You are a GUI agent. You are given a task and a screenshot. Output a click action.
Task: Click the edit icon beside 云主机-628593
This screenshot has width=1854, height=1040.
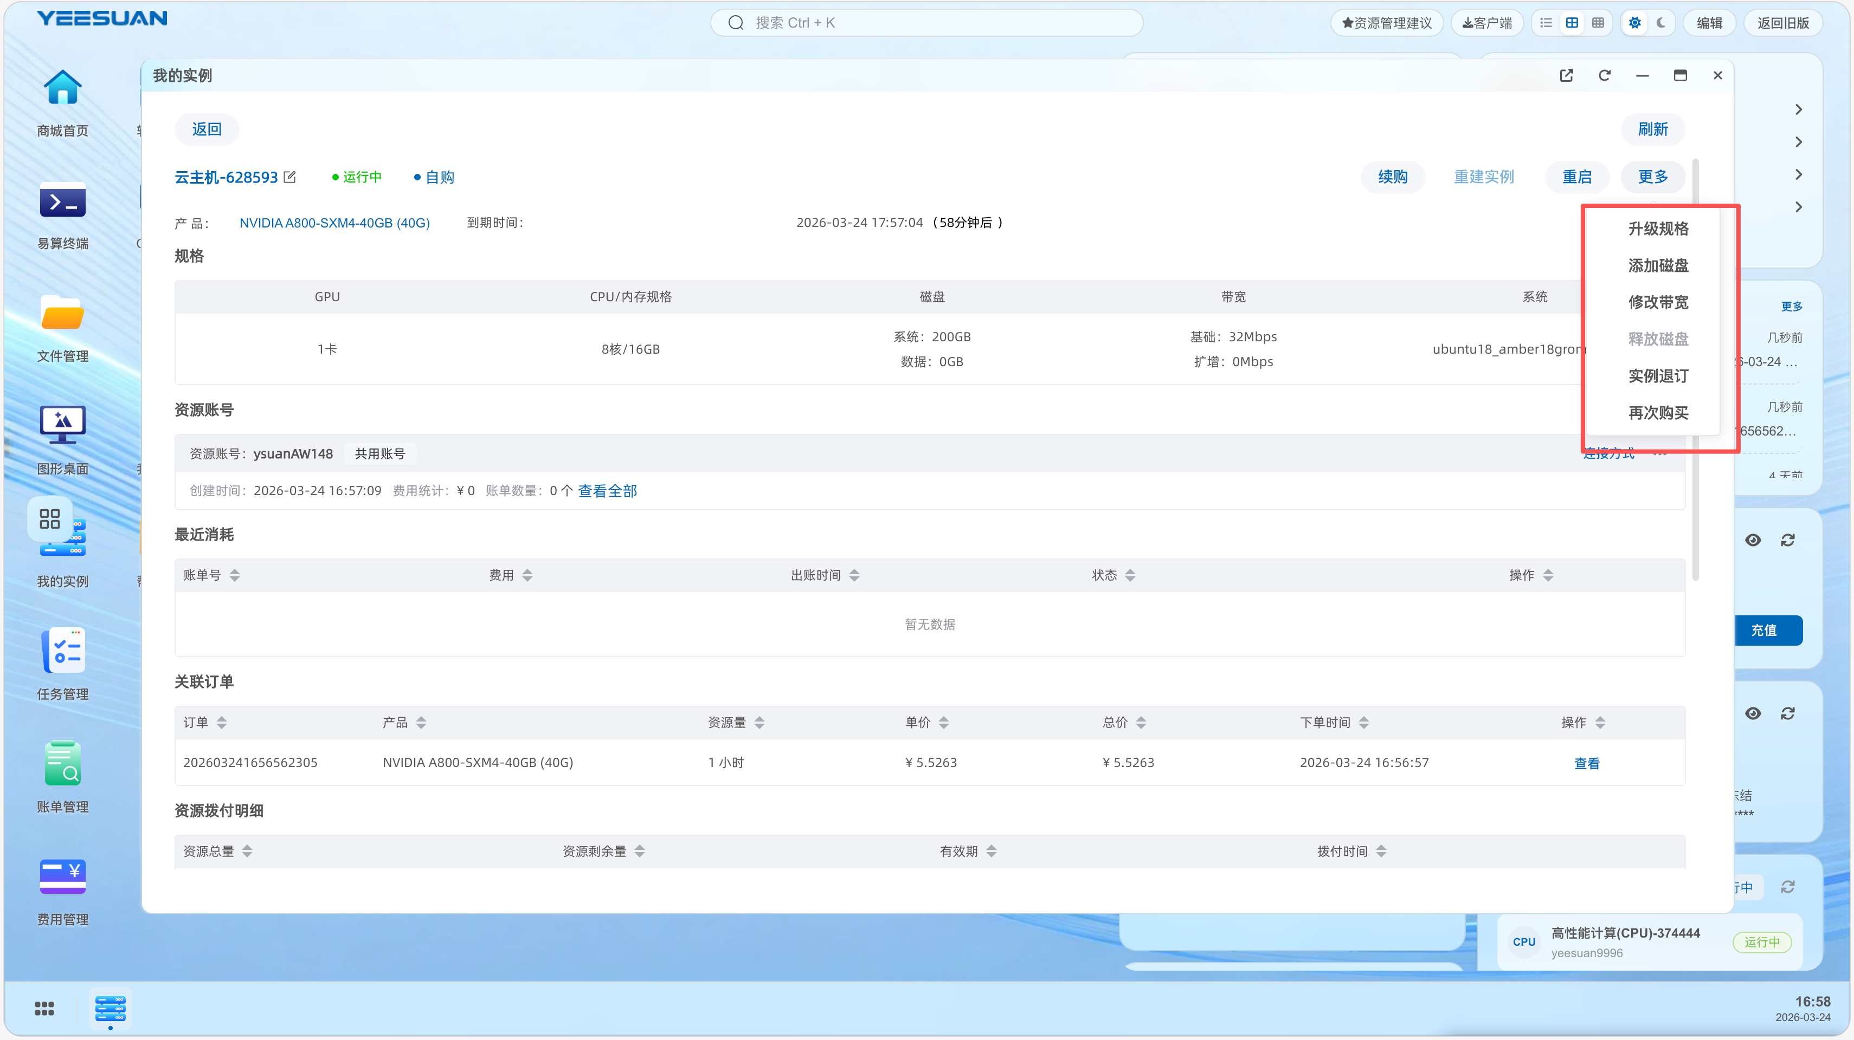click(x=290, y=177)
